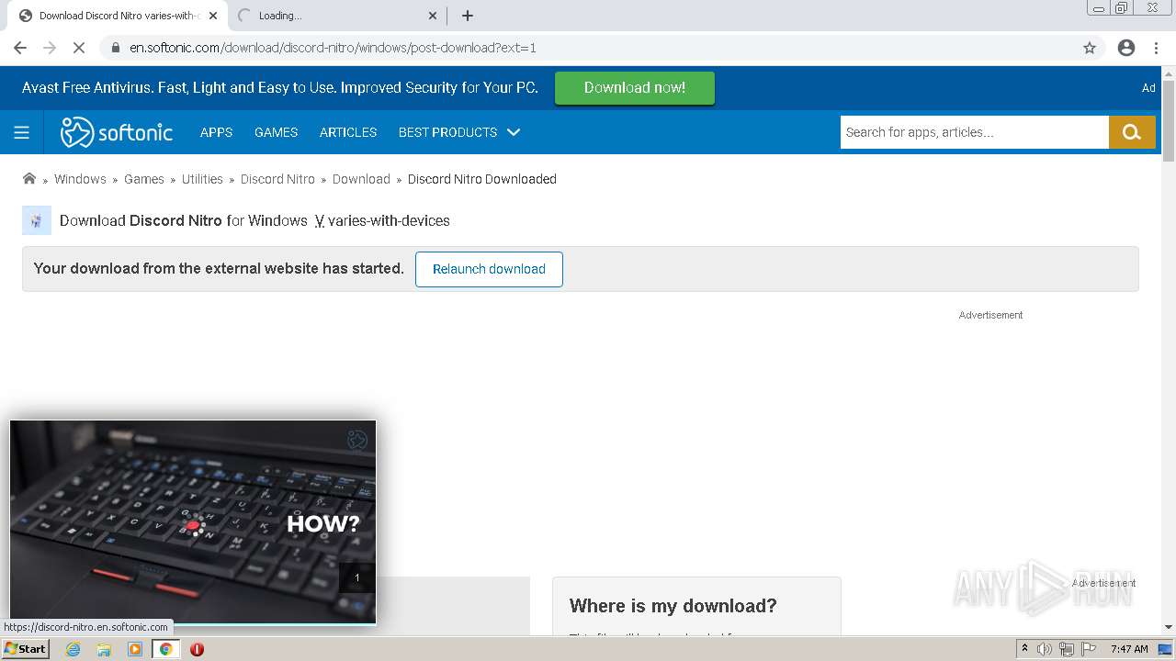This screenshot has width=1176, height=661.
Task: Click the Chrome taskbar icon
Action: coord(166,649)
